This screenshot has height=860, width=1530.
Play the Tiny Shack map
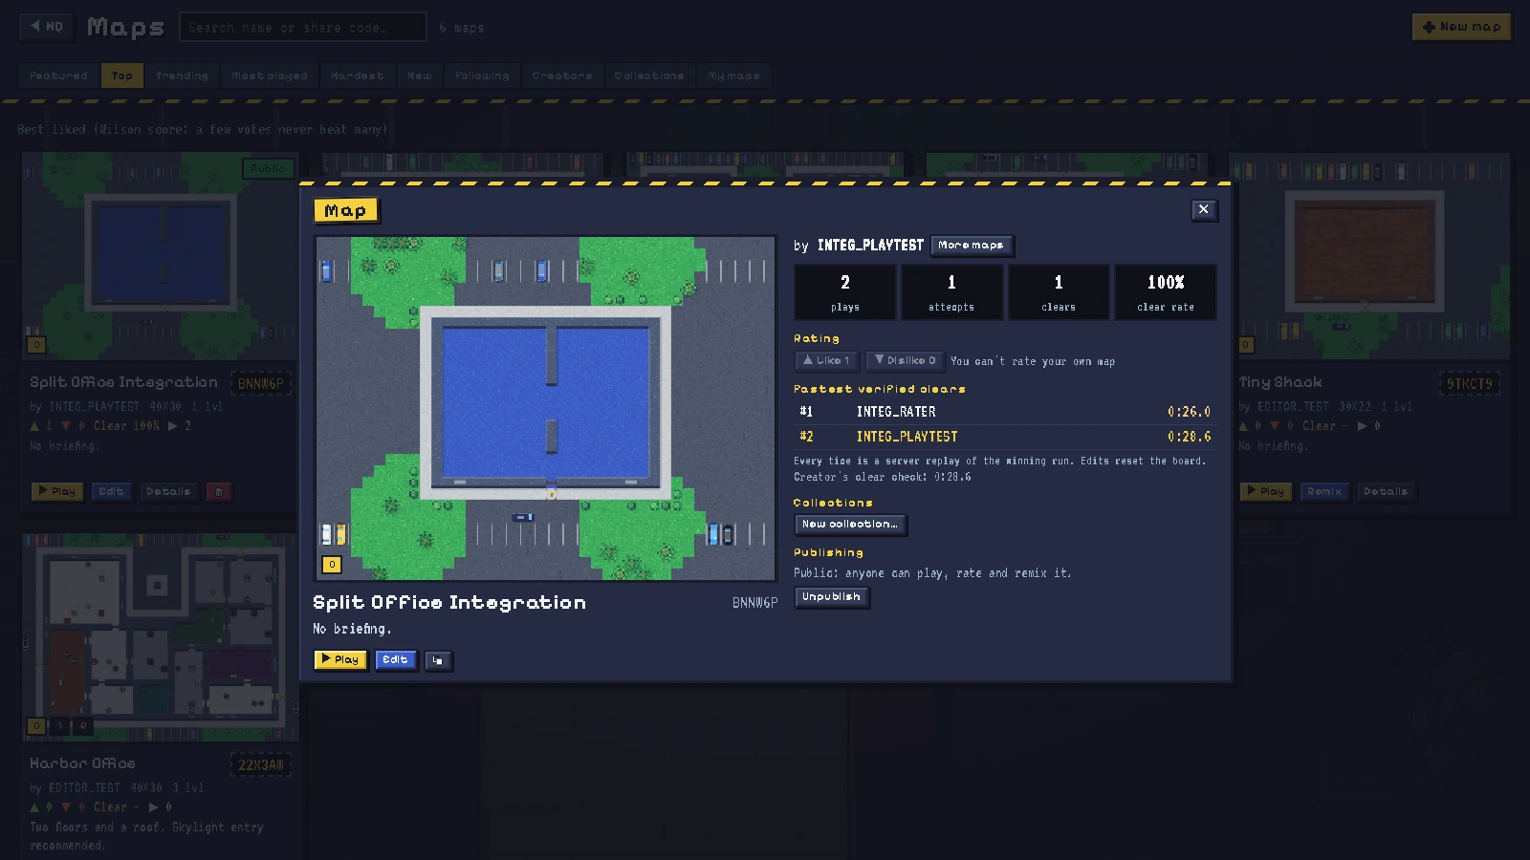coord(1266,491)
